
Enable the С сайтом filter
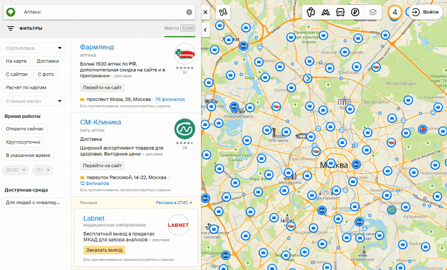coord(17,74)
